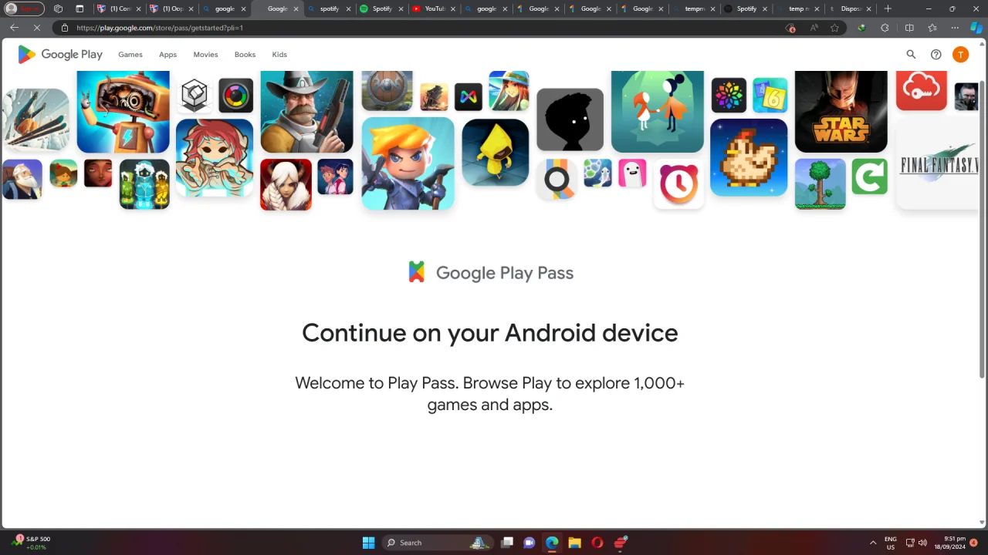Open the volume control in tray
This screenshot has height=555, width=988.
[922, 543]
